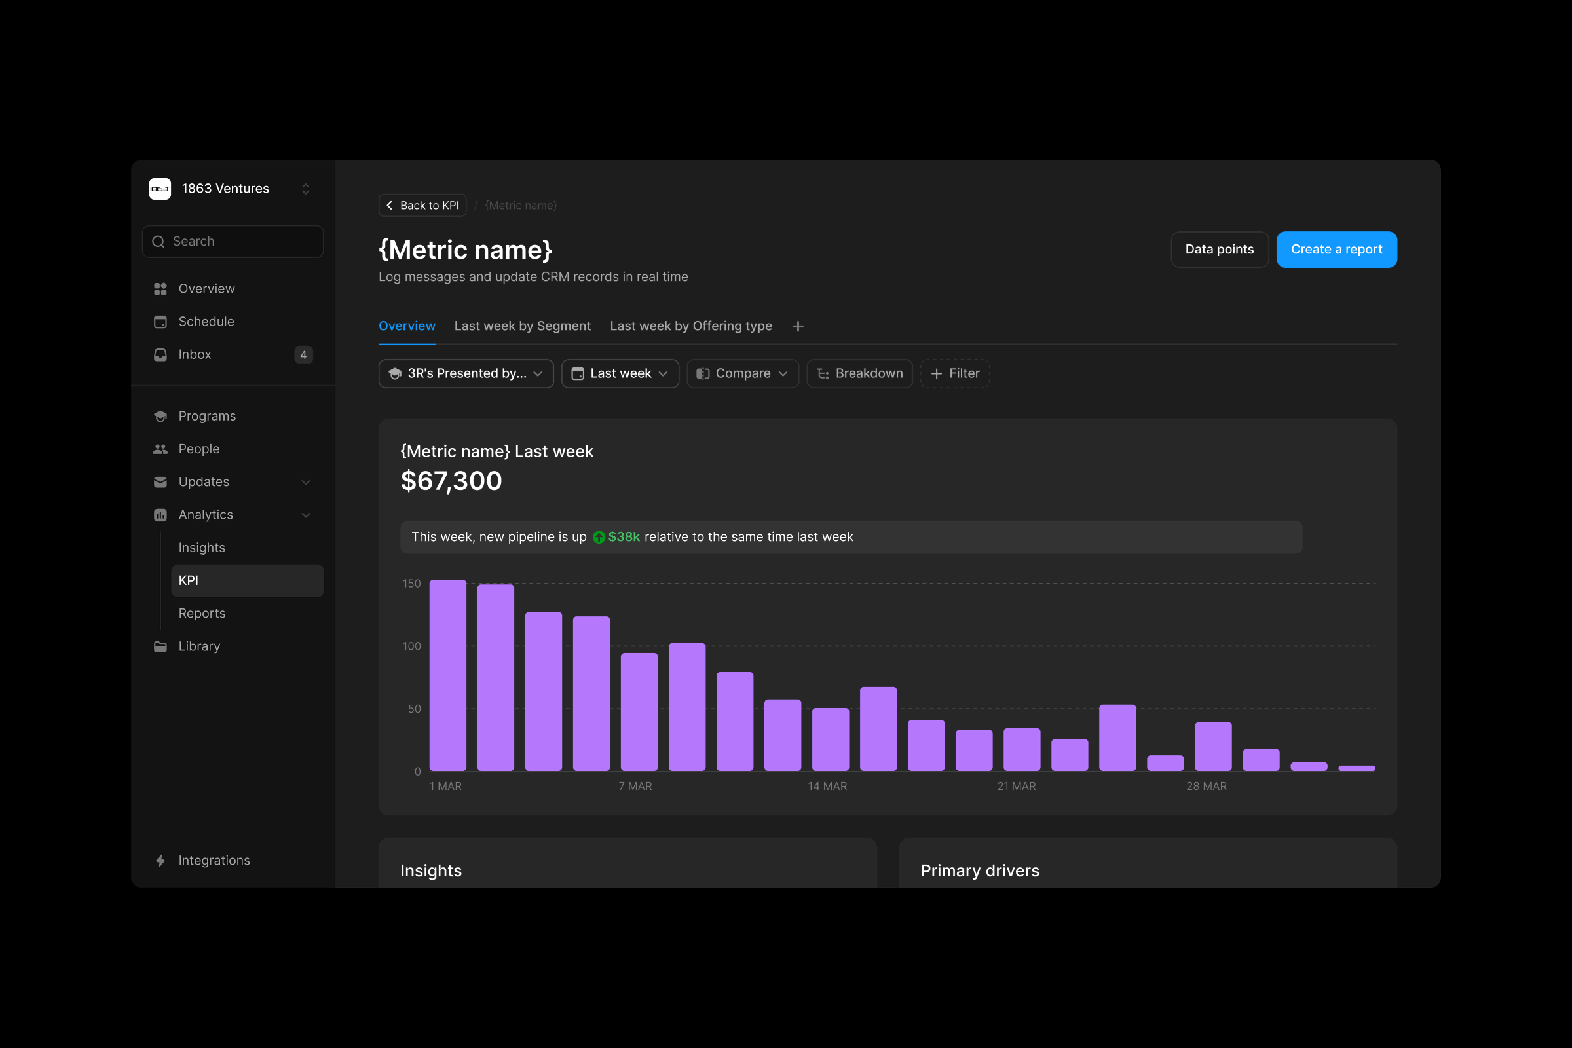1572x1048 pixels.
Task: Click the Create a report button
Action: tap(1336, 250)
